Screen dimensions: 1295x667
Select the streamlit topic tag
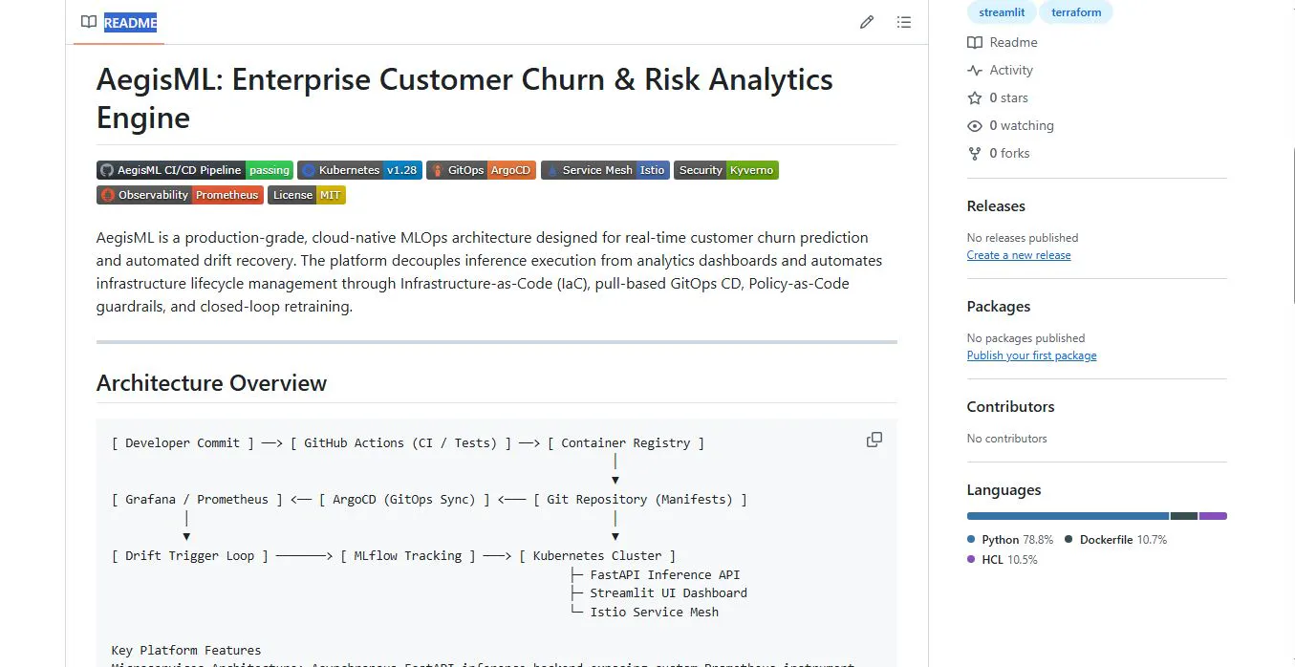click(1002, 12)
